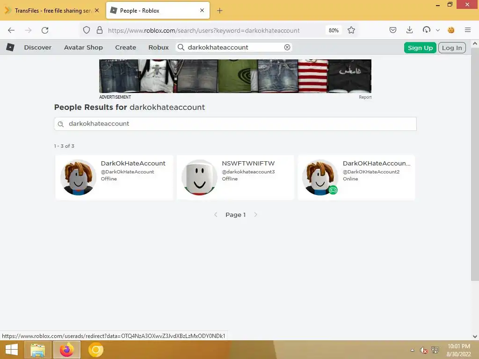479x359 pixels.
Task: Go to the Create page
Action: [125, 47]
